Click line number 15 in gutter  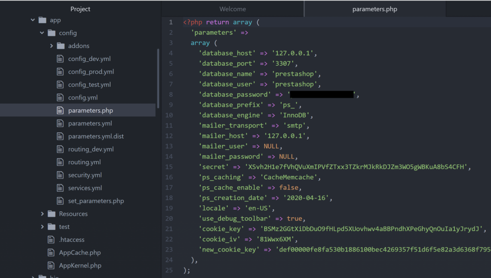(x=169, y=167)
